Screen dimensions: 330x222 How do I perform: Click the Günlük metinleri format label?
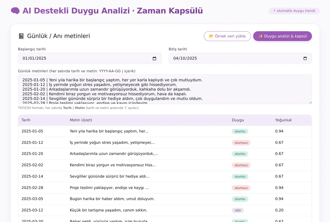tap(77, 71)
